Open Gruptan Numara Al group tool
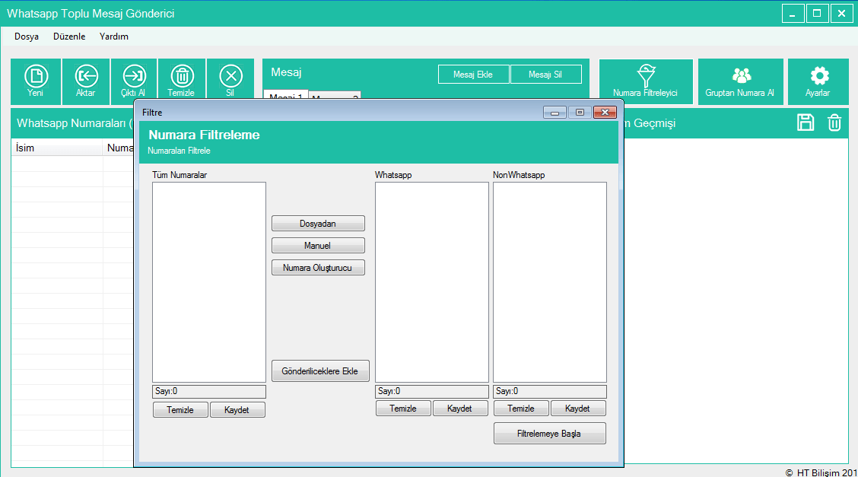Image resolution: width=858 pixels, height=477 pixels. pyautogui.click(x=740, y=81)
